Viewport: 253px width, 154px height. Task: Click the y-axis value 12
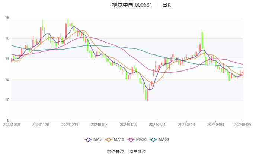[7, 79]
